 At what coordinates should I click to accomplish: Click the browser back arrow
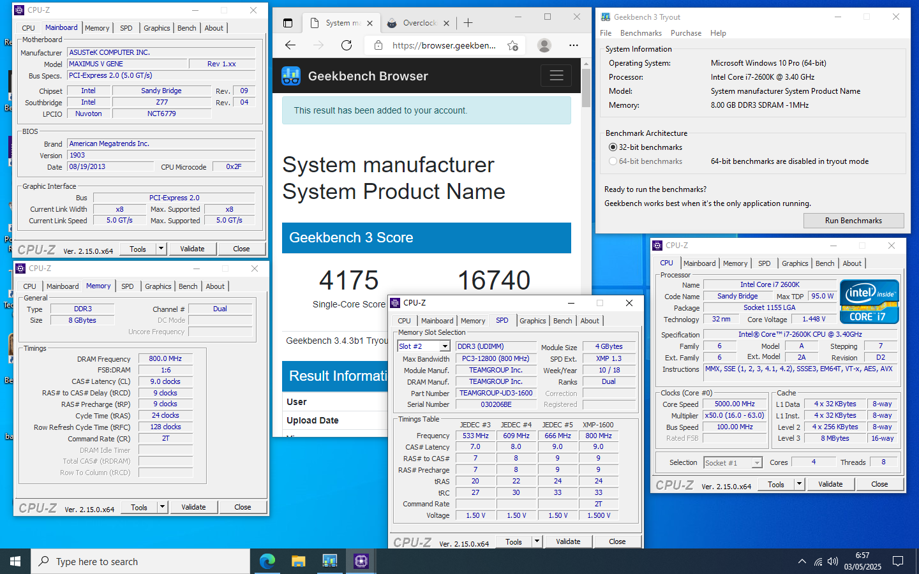pyautogui.click(x=290, y=45)
